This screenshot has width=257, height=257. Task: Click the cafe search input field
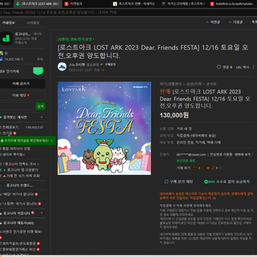point(17,106)
